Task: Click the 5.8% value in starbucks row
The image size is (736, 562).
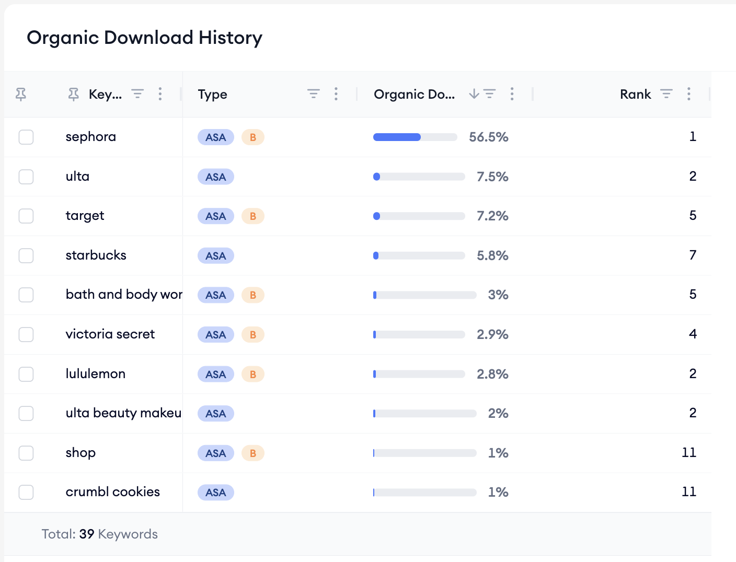Action: click(x=492, y=255)
